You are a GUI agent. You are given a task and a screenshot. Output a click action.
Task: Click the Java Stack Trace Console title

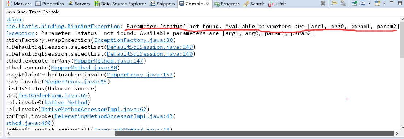point(33,12)
